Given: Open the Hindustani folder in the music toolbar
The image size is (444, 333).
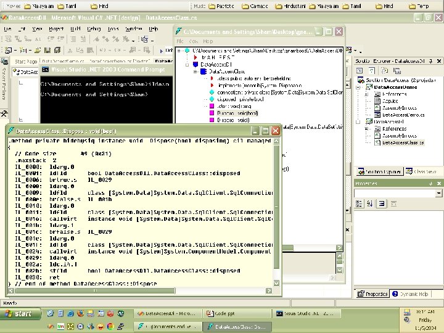Looking at the screenshot, I should tap(290, 6).
